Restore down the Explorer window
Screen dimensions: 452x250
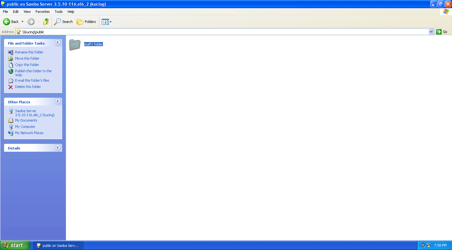441,4
